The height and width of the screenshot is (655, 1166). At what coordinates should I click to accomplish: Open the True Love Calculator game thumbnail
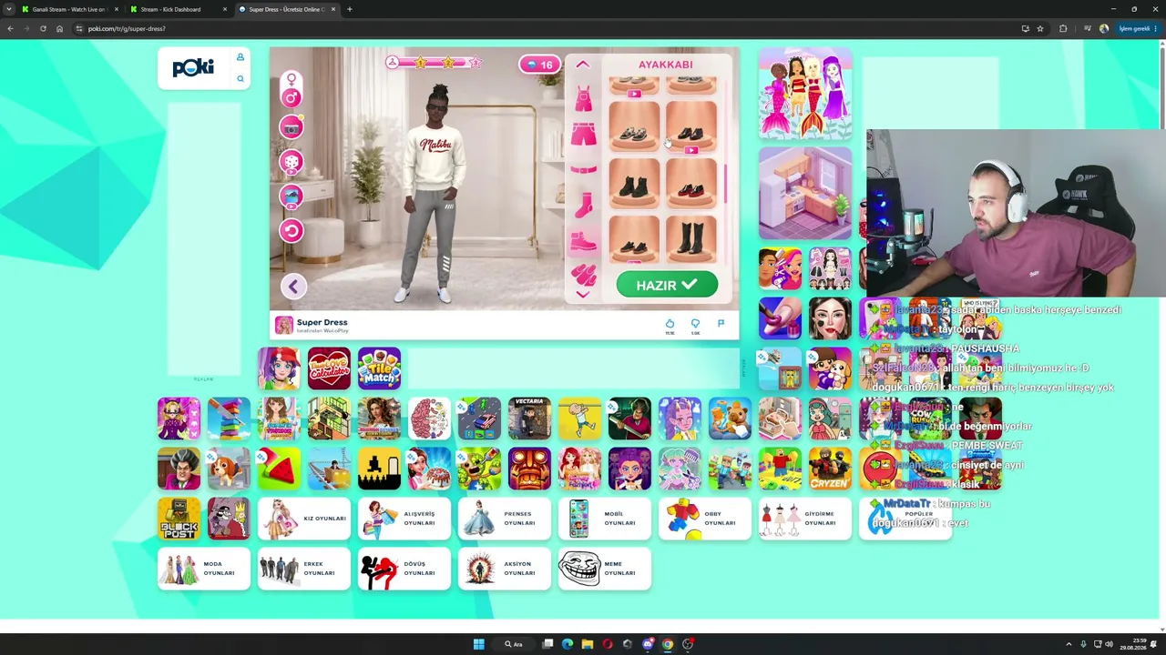point(329,368)
